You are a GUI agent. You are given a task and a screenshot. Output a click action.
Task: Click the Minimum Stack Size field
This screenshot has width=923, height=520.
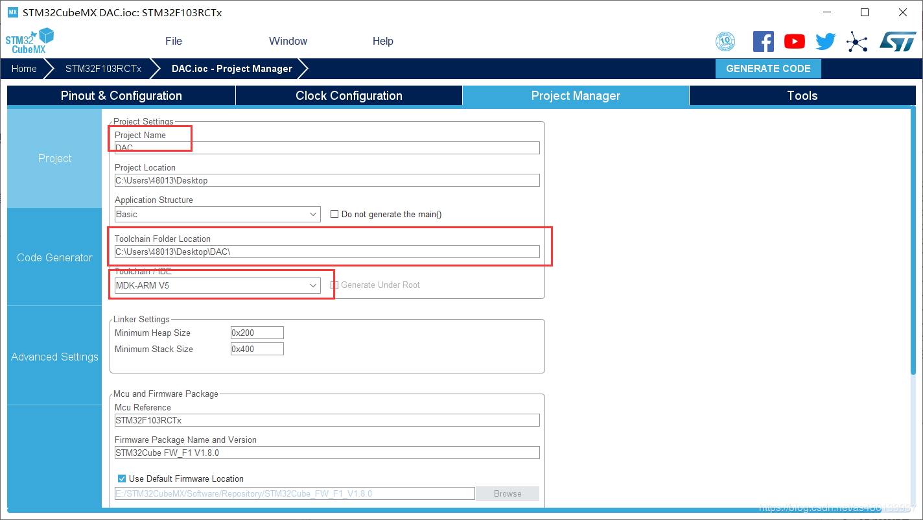257,349
